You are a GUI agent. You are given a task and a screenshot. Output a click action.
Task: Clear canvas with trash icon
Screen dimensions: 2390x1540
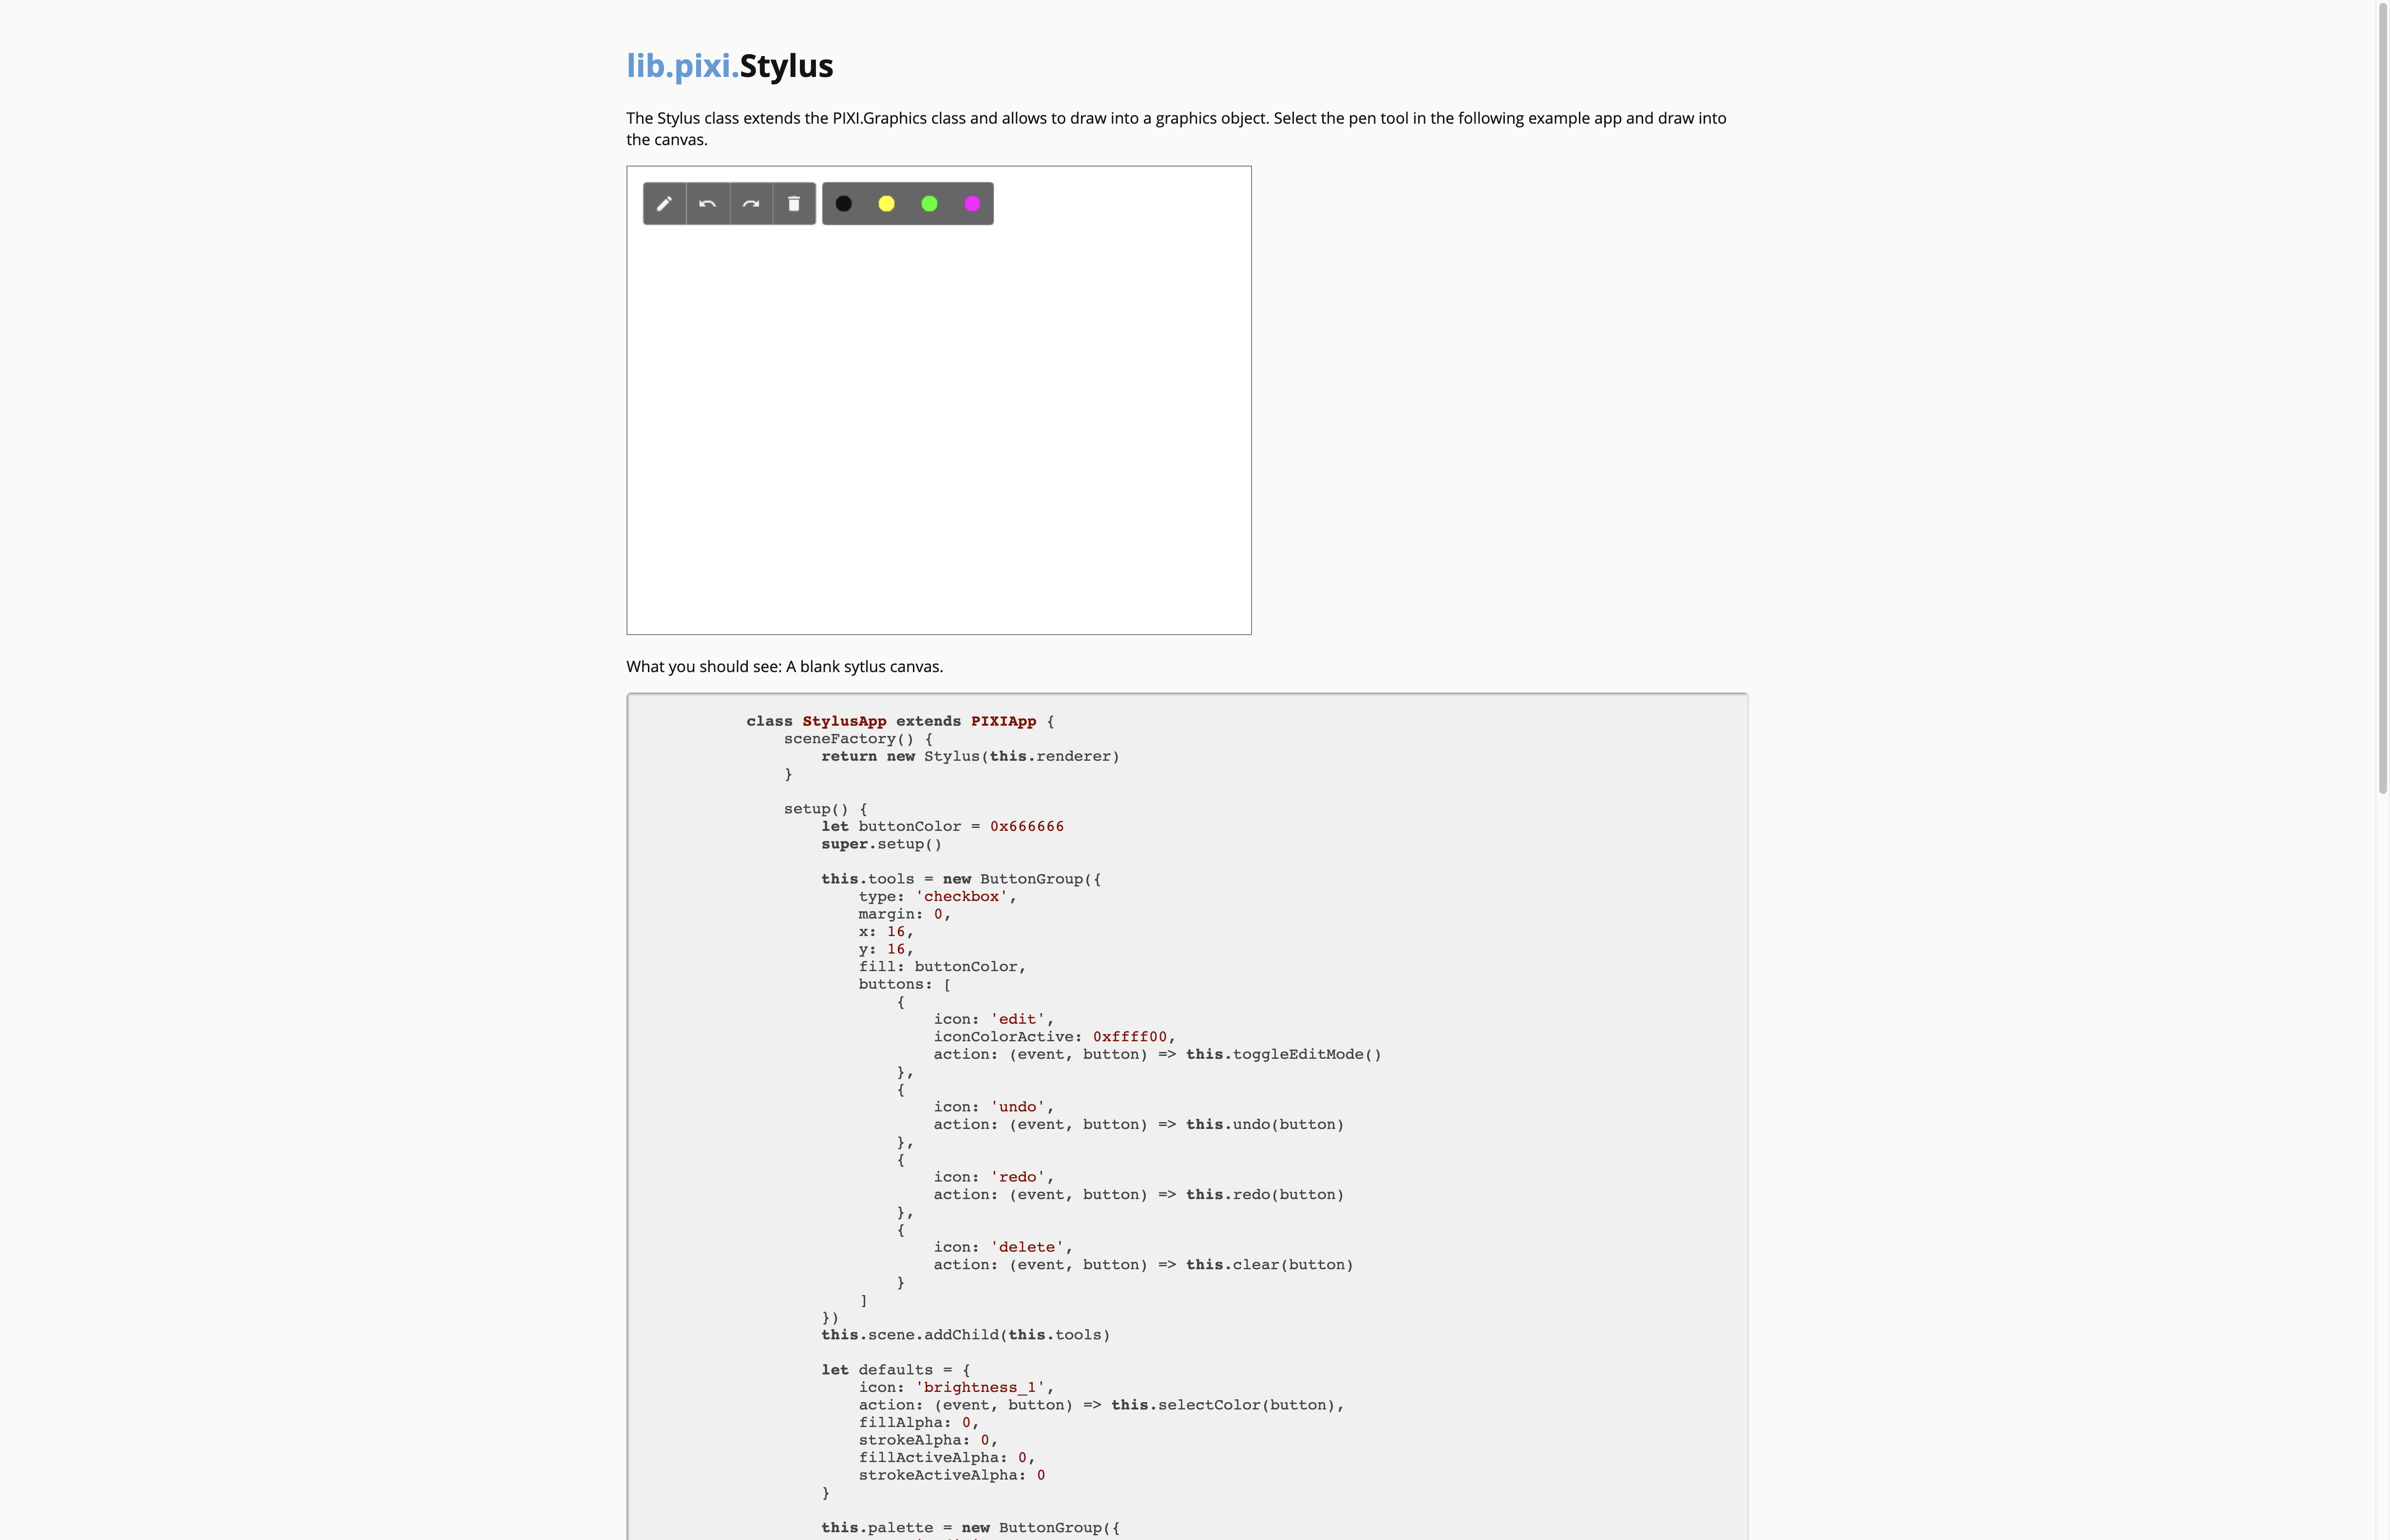coord(794,204)
